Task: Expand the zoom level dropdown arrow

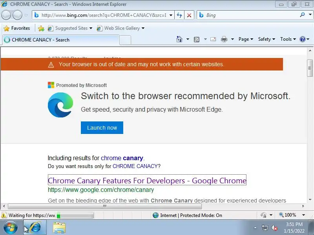Action: pyautogui.click(x=303, y=215)
